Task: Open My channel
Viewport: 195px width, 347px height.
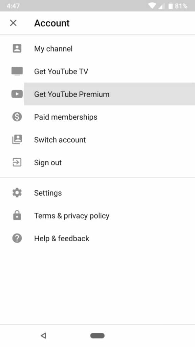Action: pyautogui.click(x=97, y=48)
